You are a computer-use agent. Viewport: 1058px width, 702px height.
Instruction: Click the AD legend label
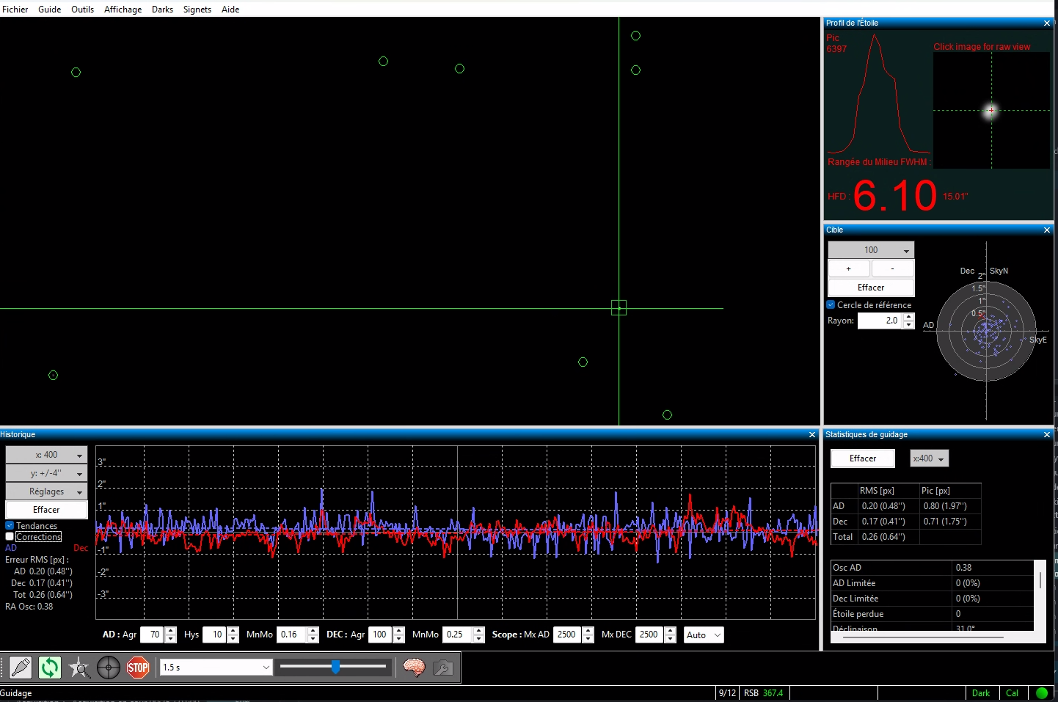(11, 548)
